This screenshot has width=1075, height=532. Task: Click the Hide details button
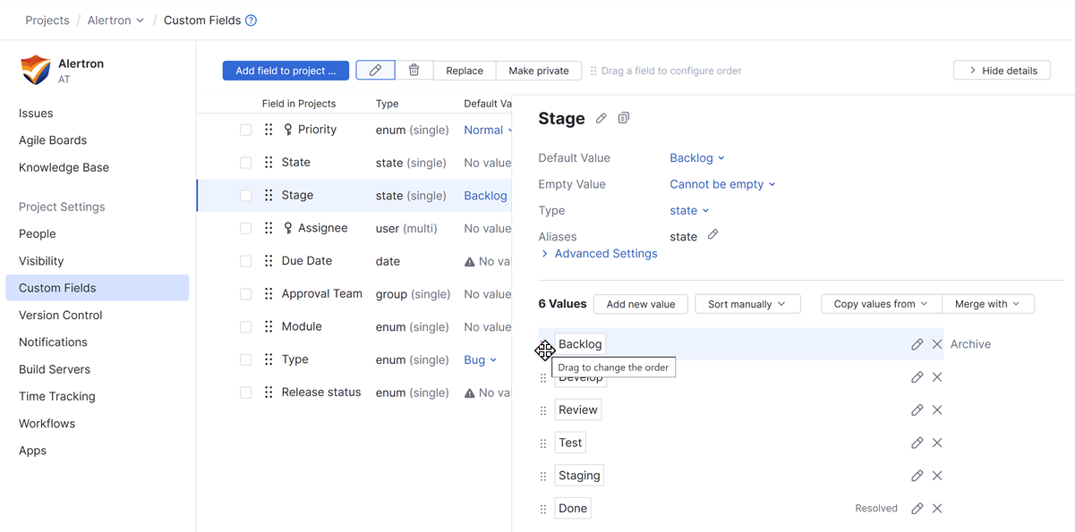pos(1001,70)
